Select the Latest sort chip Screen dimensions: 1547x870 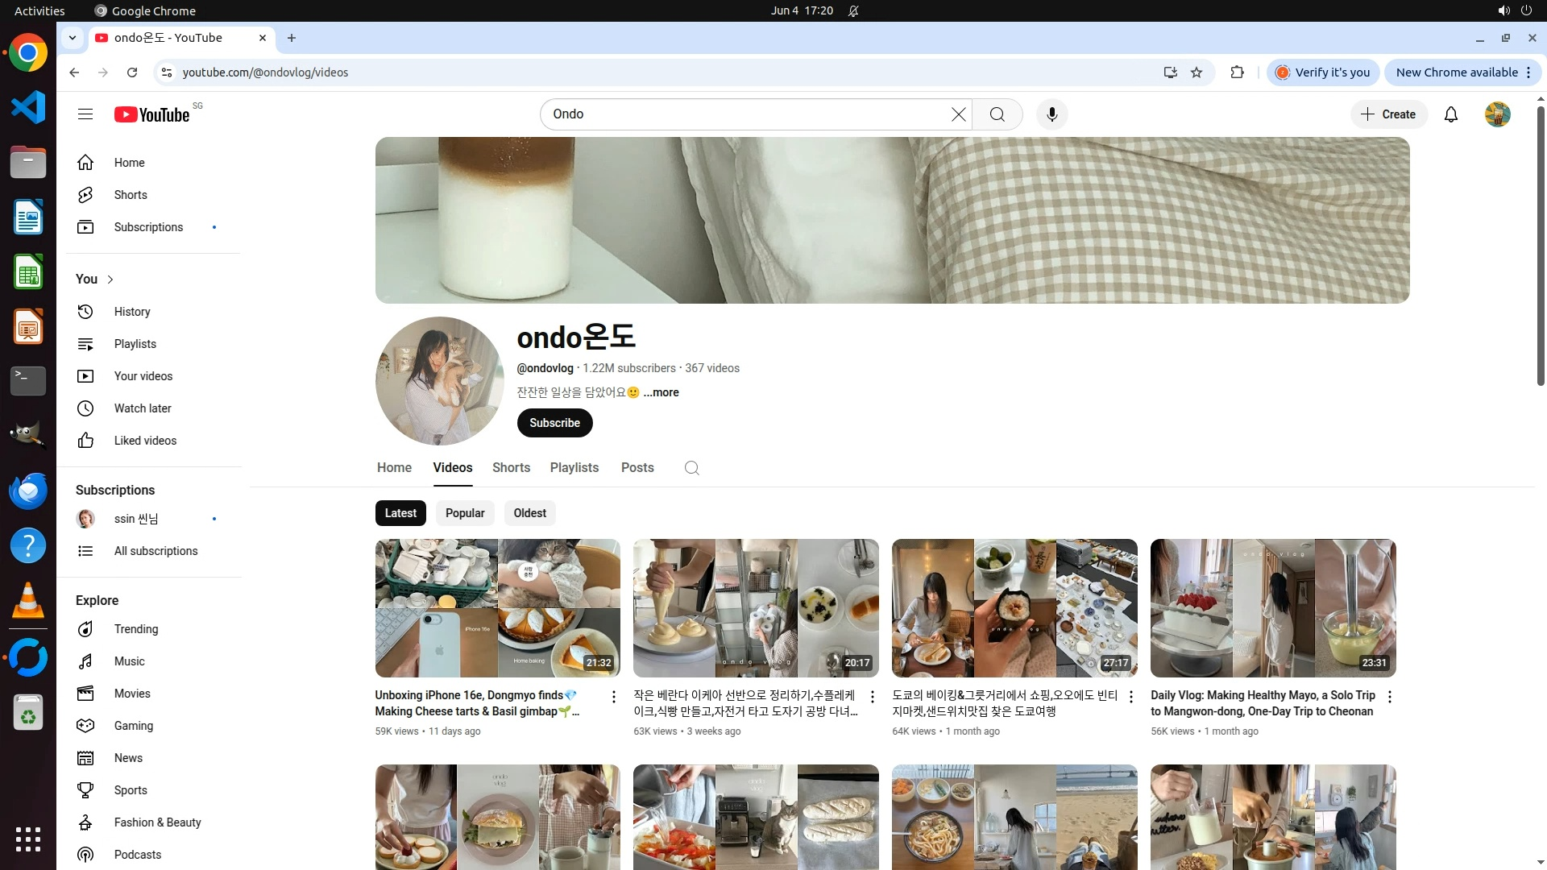(x=400, y=513)
